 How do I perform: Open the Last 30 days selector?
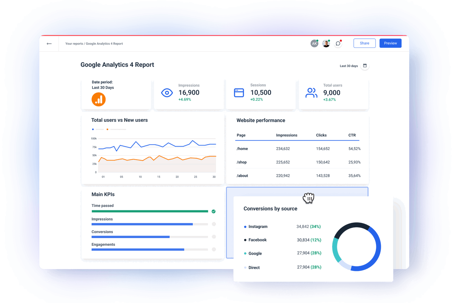pos(348,66)
